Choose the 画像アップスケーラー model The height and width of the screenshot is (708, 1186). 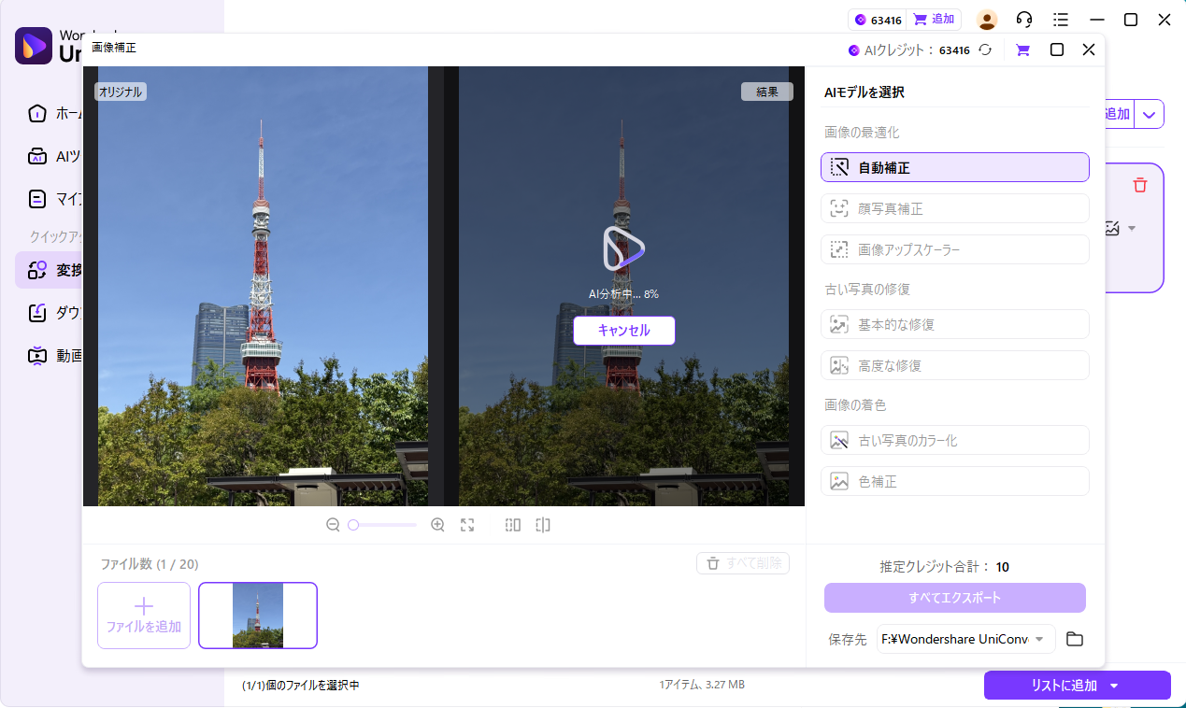pos(954,249)
